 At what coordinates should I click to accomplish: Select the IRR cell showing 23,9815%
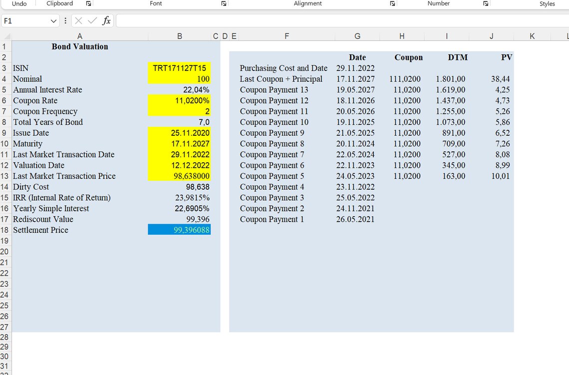[179, 197]
